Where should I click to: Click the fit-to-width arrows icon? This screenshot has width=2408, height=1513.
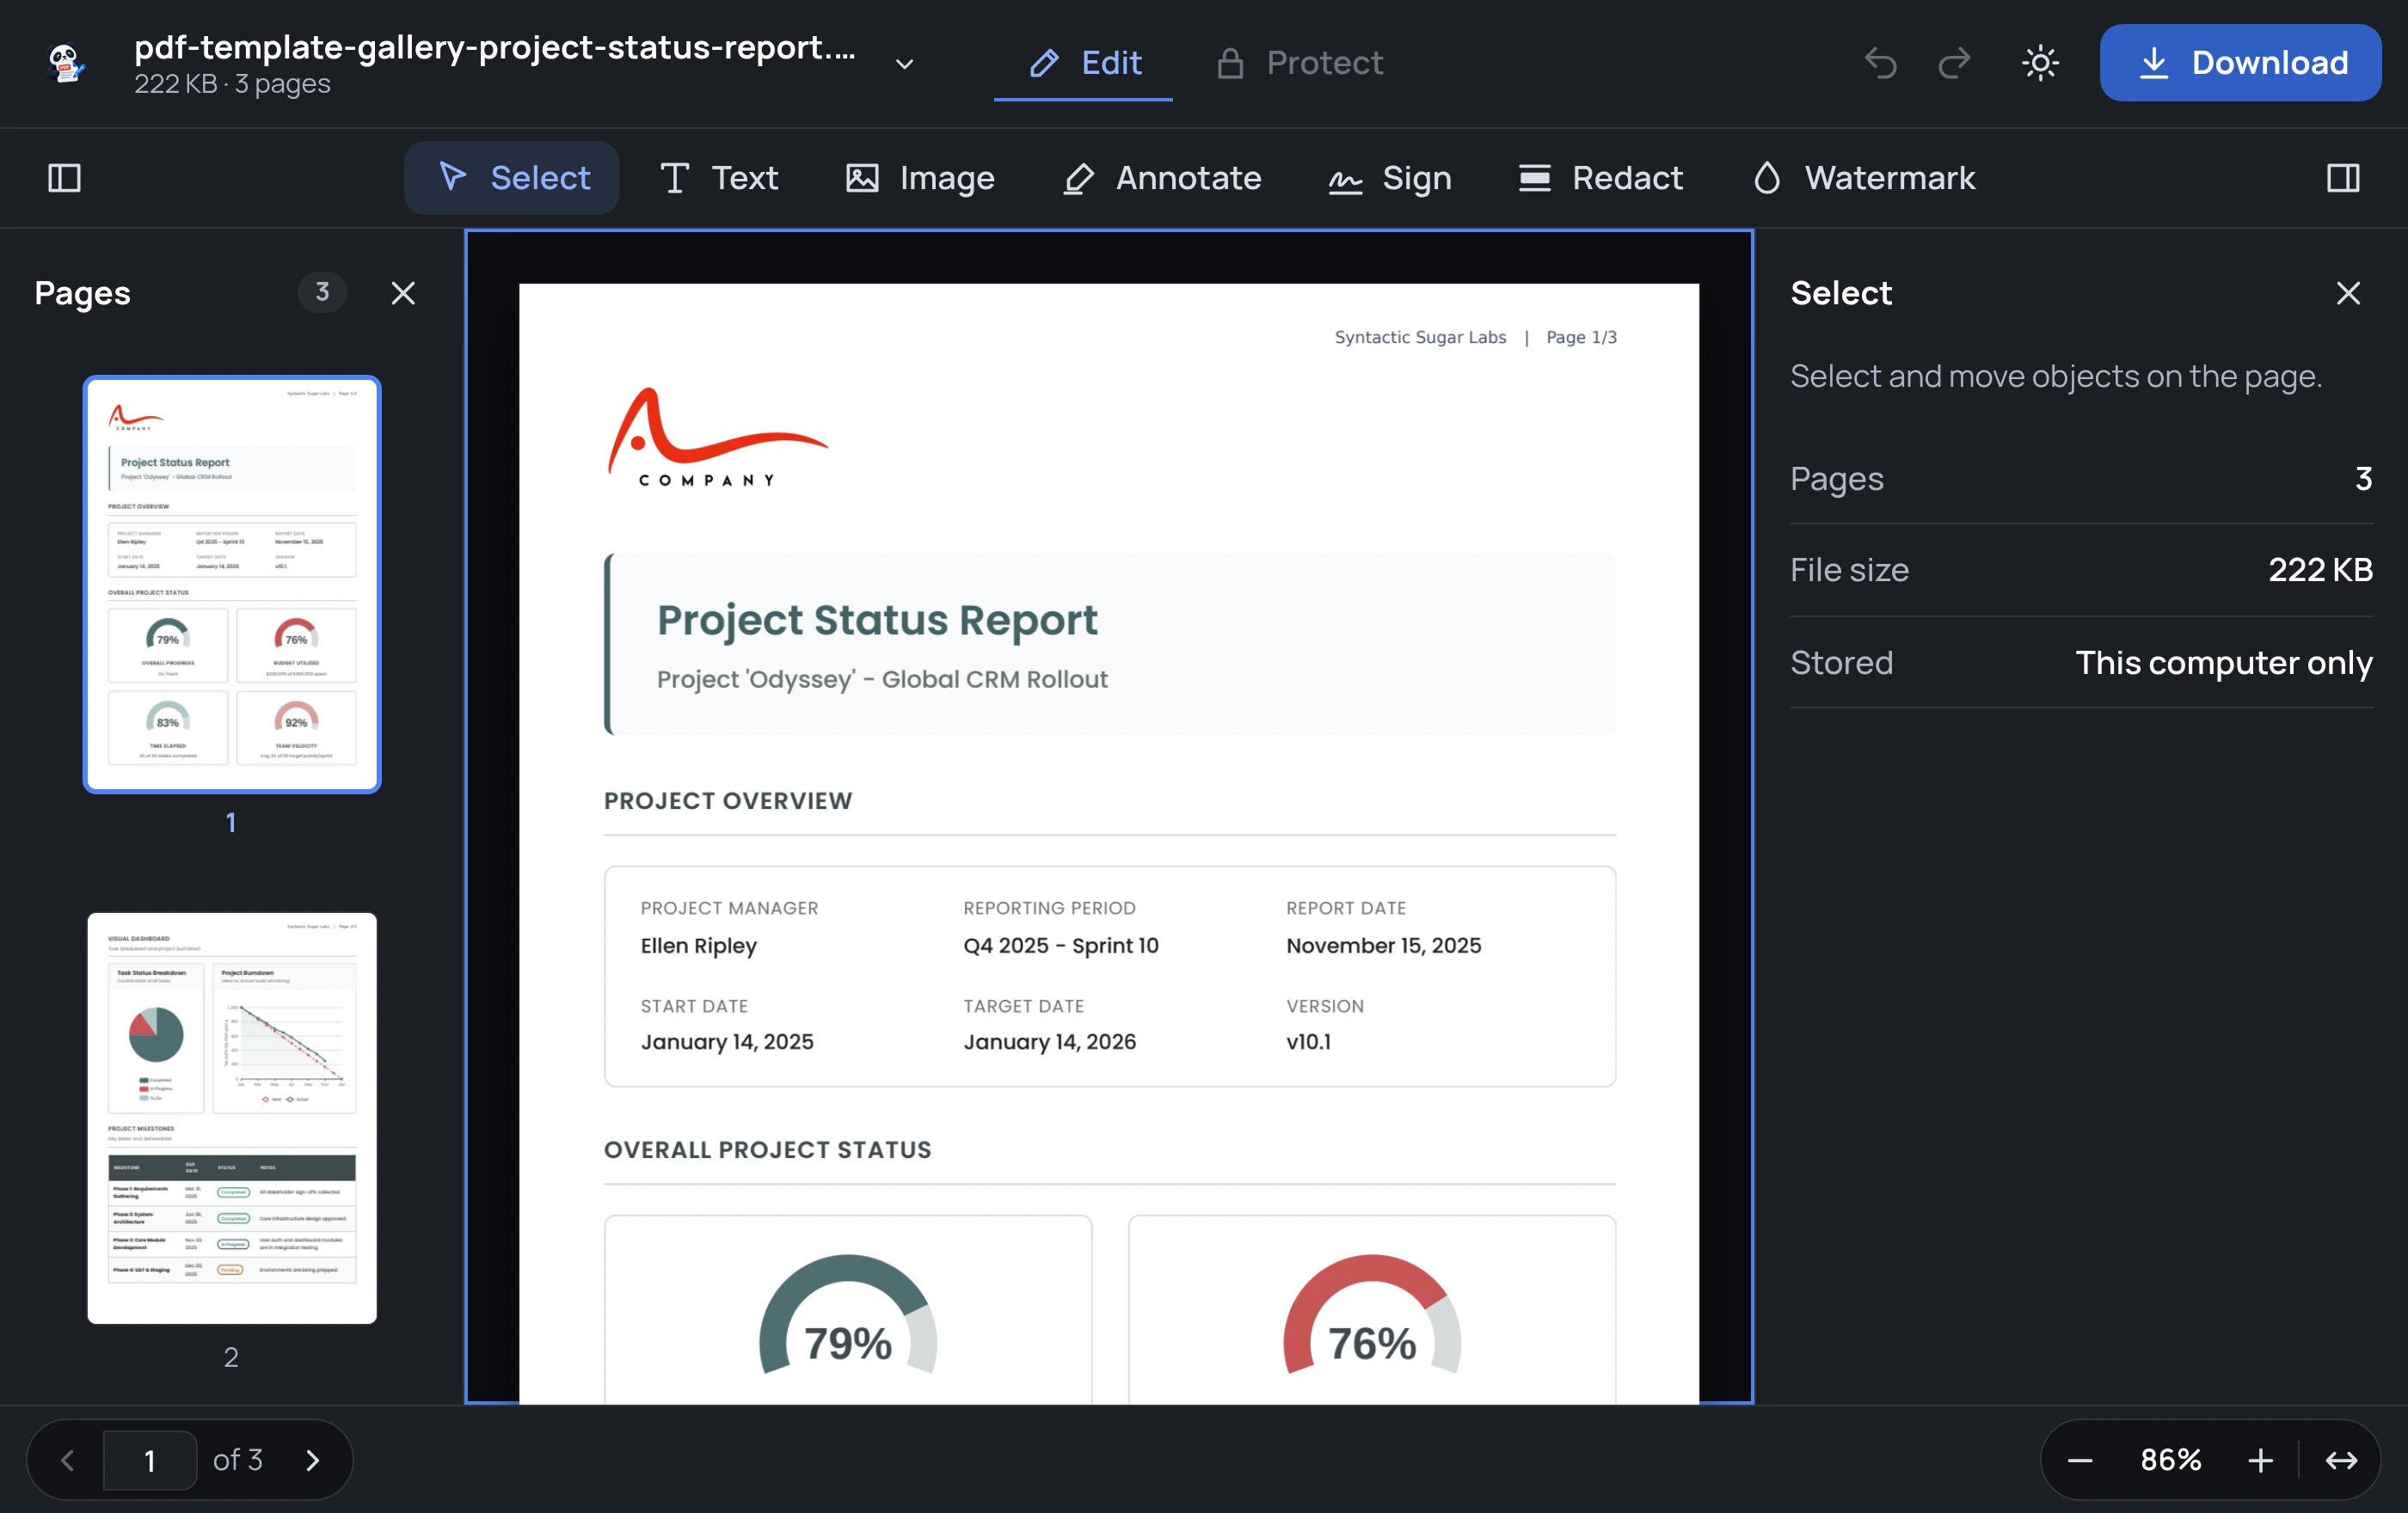point(2341,1460)
